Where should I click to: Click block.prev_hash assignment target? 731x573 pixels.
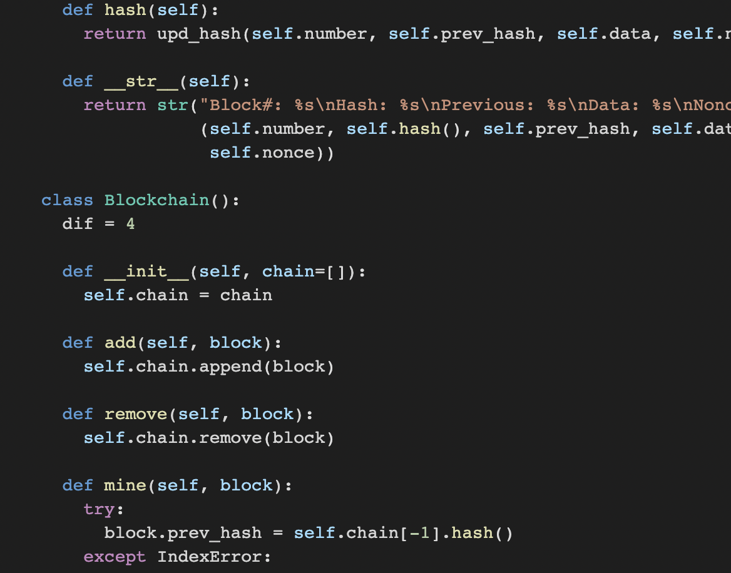183,533
